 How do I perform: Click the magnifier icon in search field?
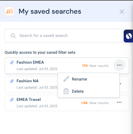point(13,36)
